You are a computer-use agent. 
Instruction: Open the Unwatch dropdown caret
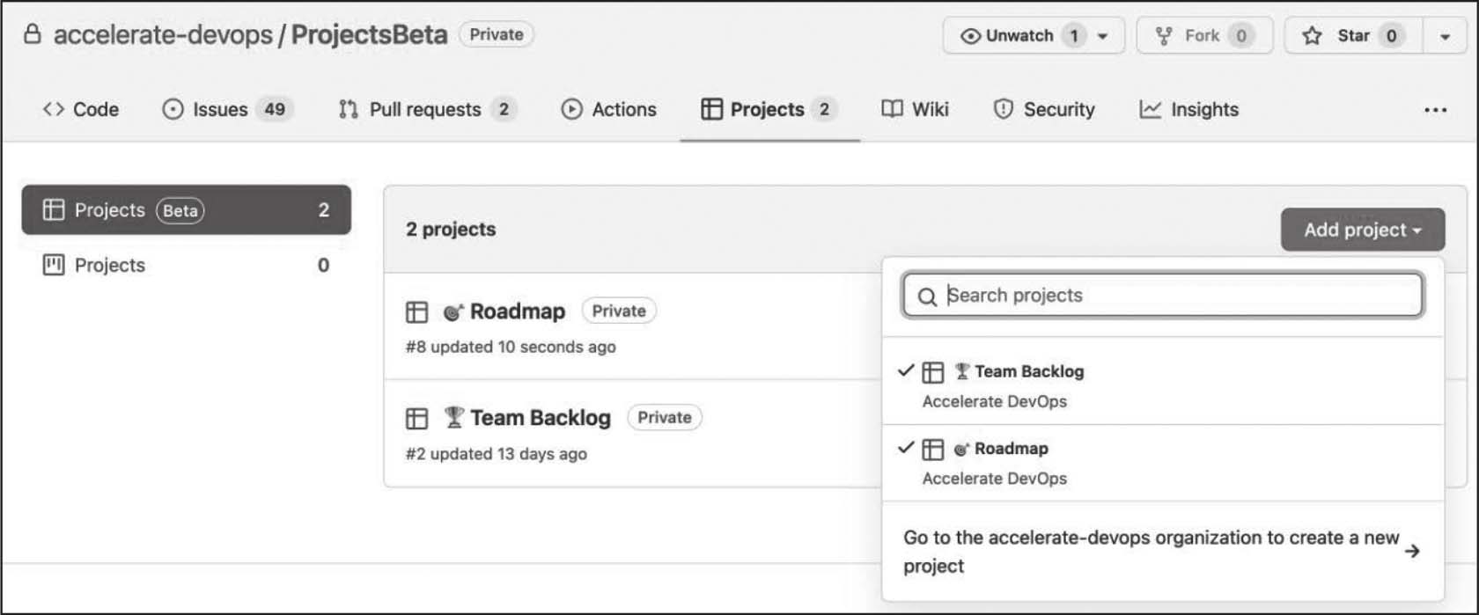click(1103, 36)
